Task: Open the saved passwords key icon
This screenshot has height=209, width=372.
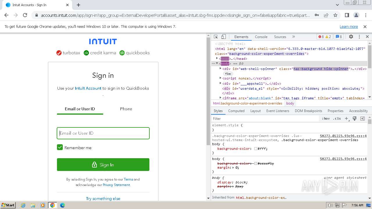Action: [317, 15]
